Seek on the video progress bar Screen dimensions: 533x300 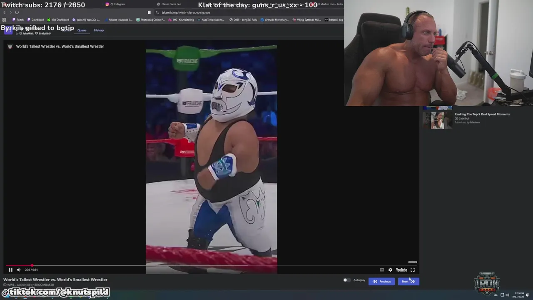[212, 265]
